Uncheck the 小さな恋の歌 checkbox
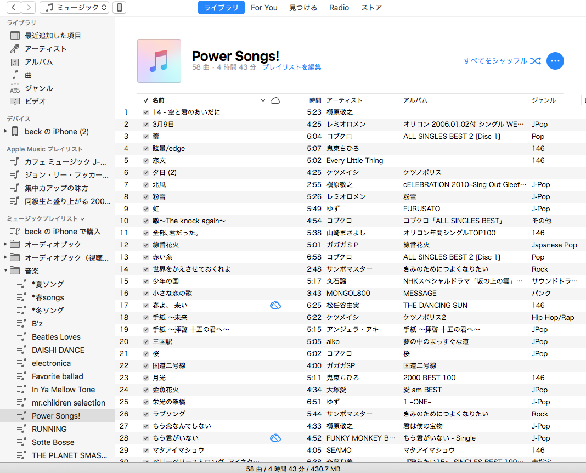This screenshot has height=473, width=586. (x=146, y=294)
